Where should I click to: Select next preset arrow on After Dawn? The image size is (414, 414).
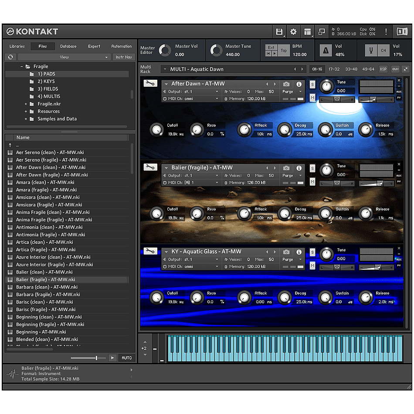(x=275, y=84)
